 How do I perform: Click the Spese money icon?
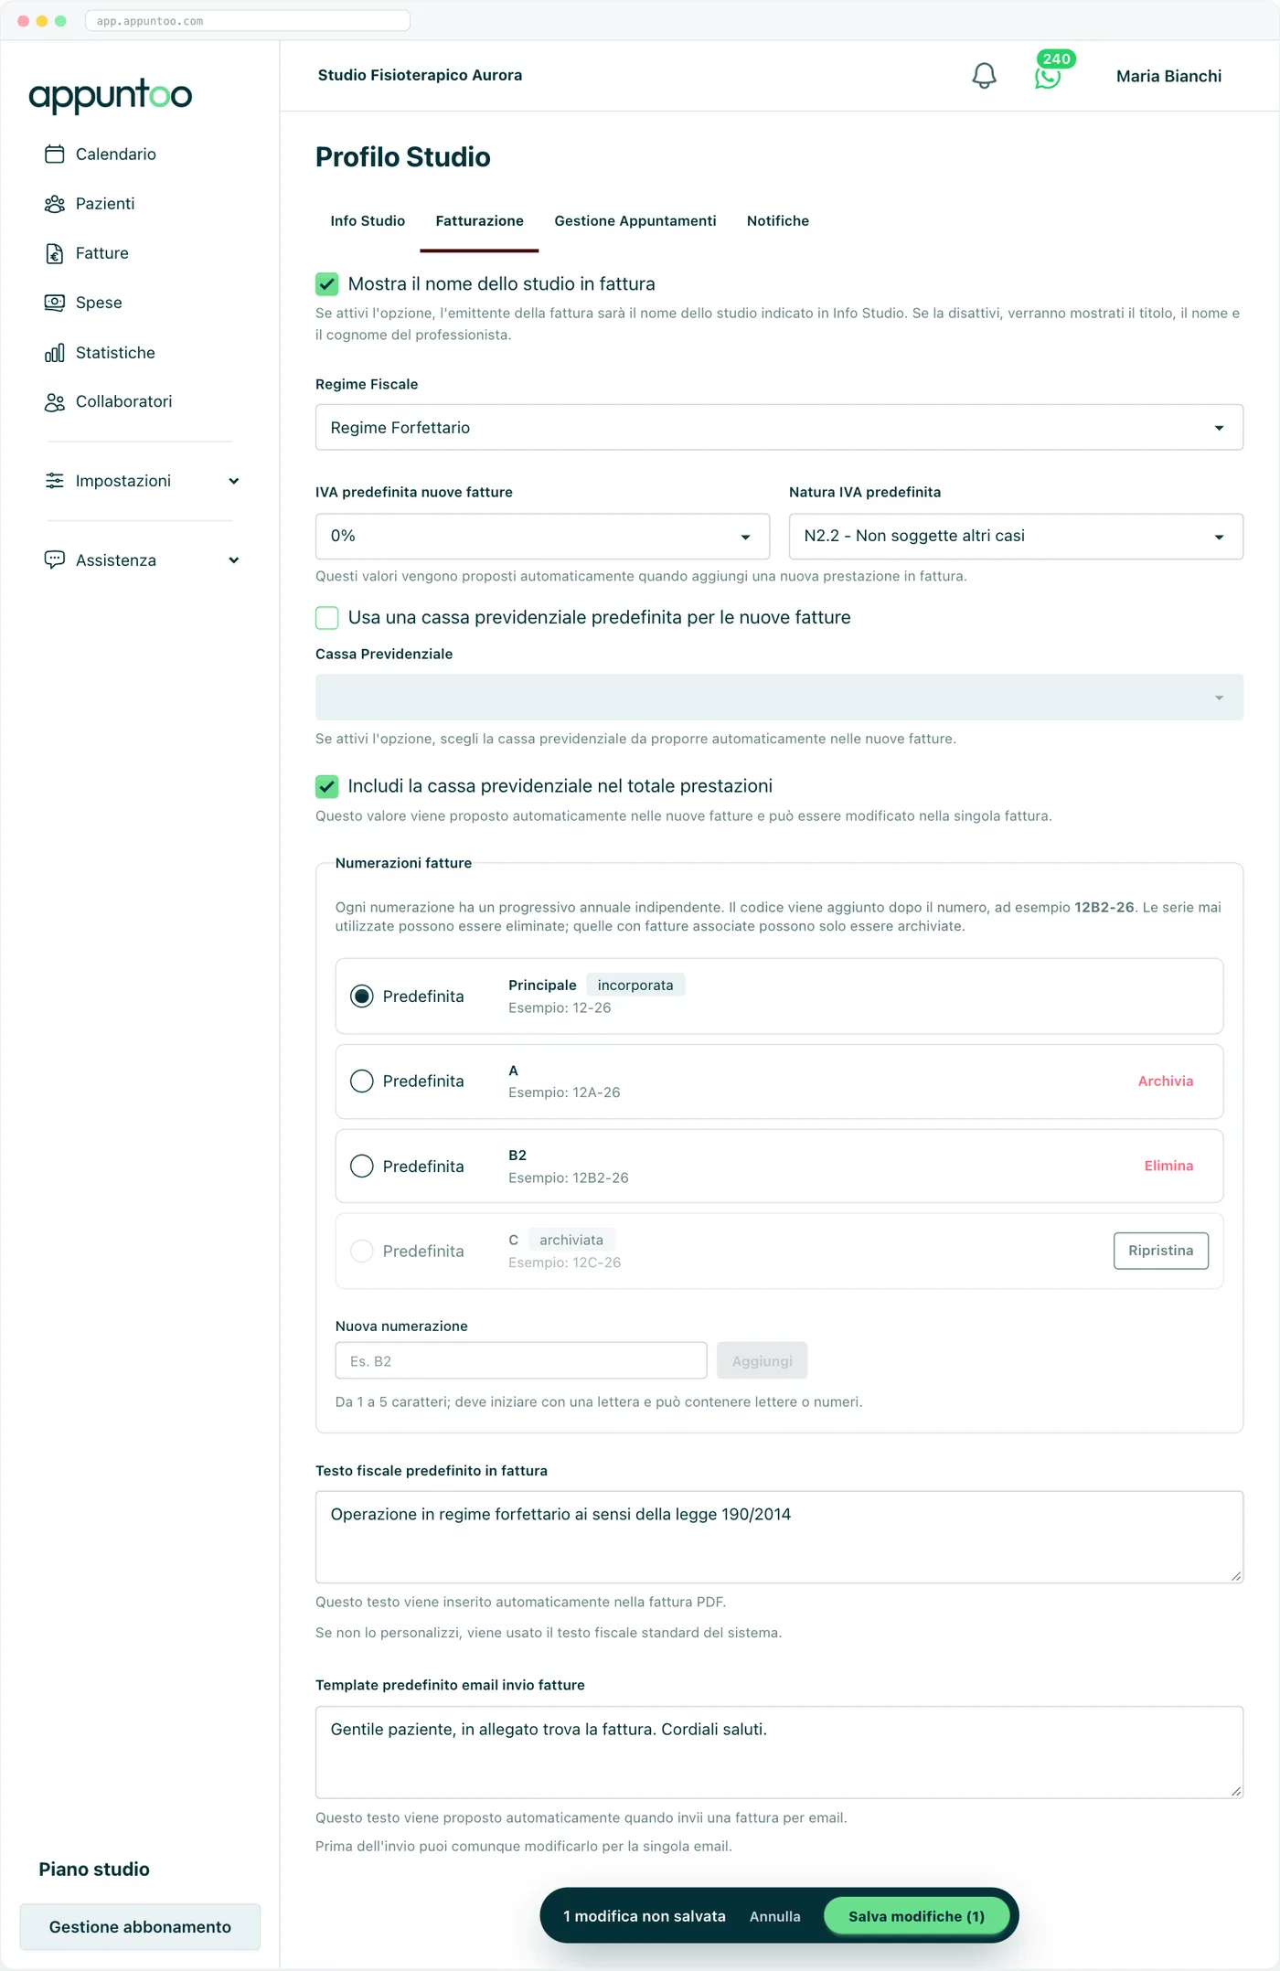click(55, 303)
